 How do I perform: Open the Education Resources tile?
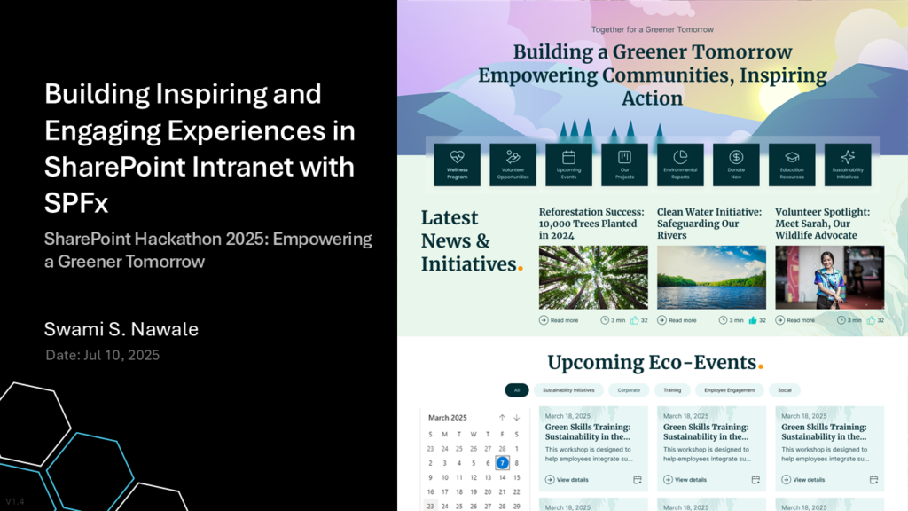[x=792, y=165]
